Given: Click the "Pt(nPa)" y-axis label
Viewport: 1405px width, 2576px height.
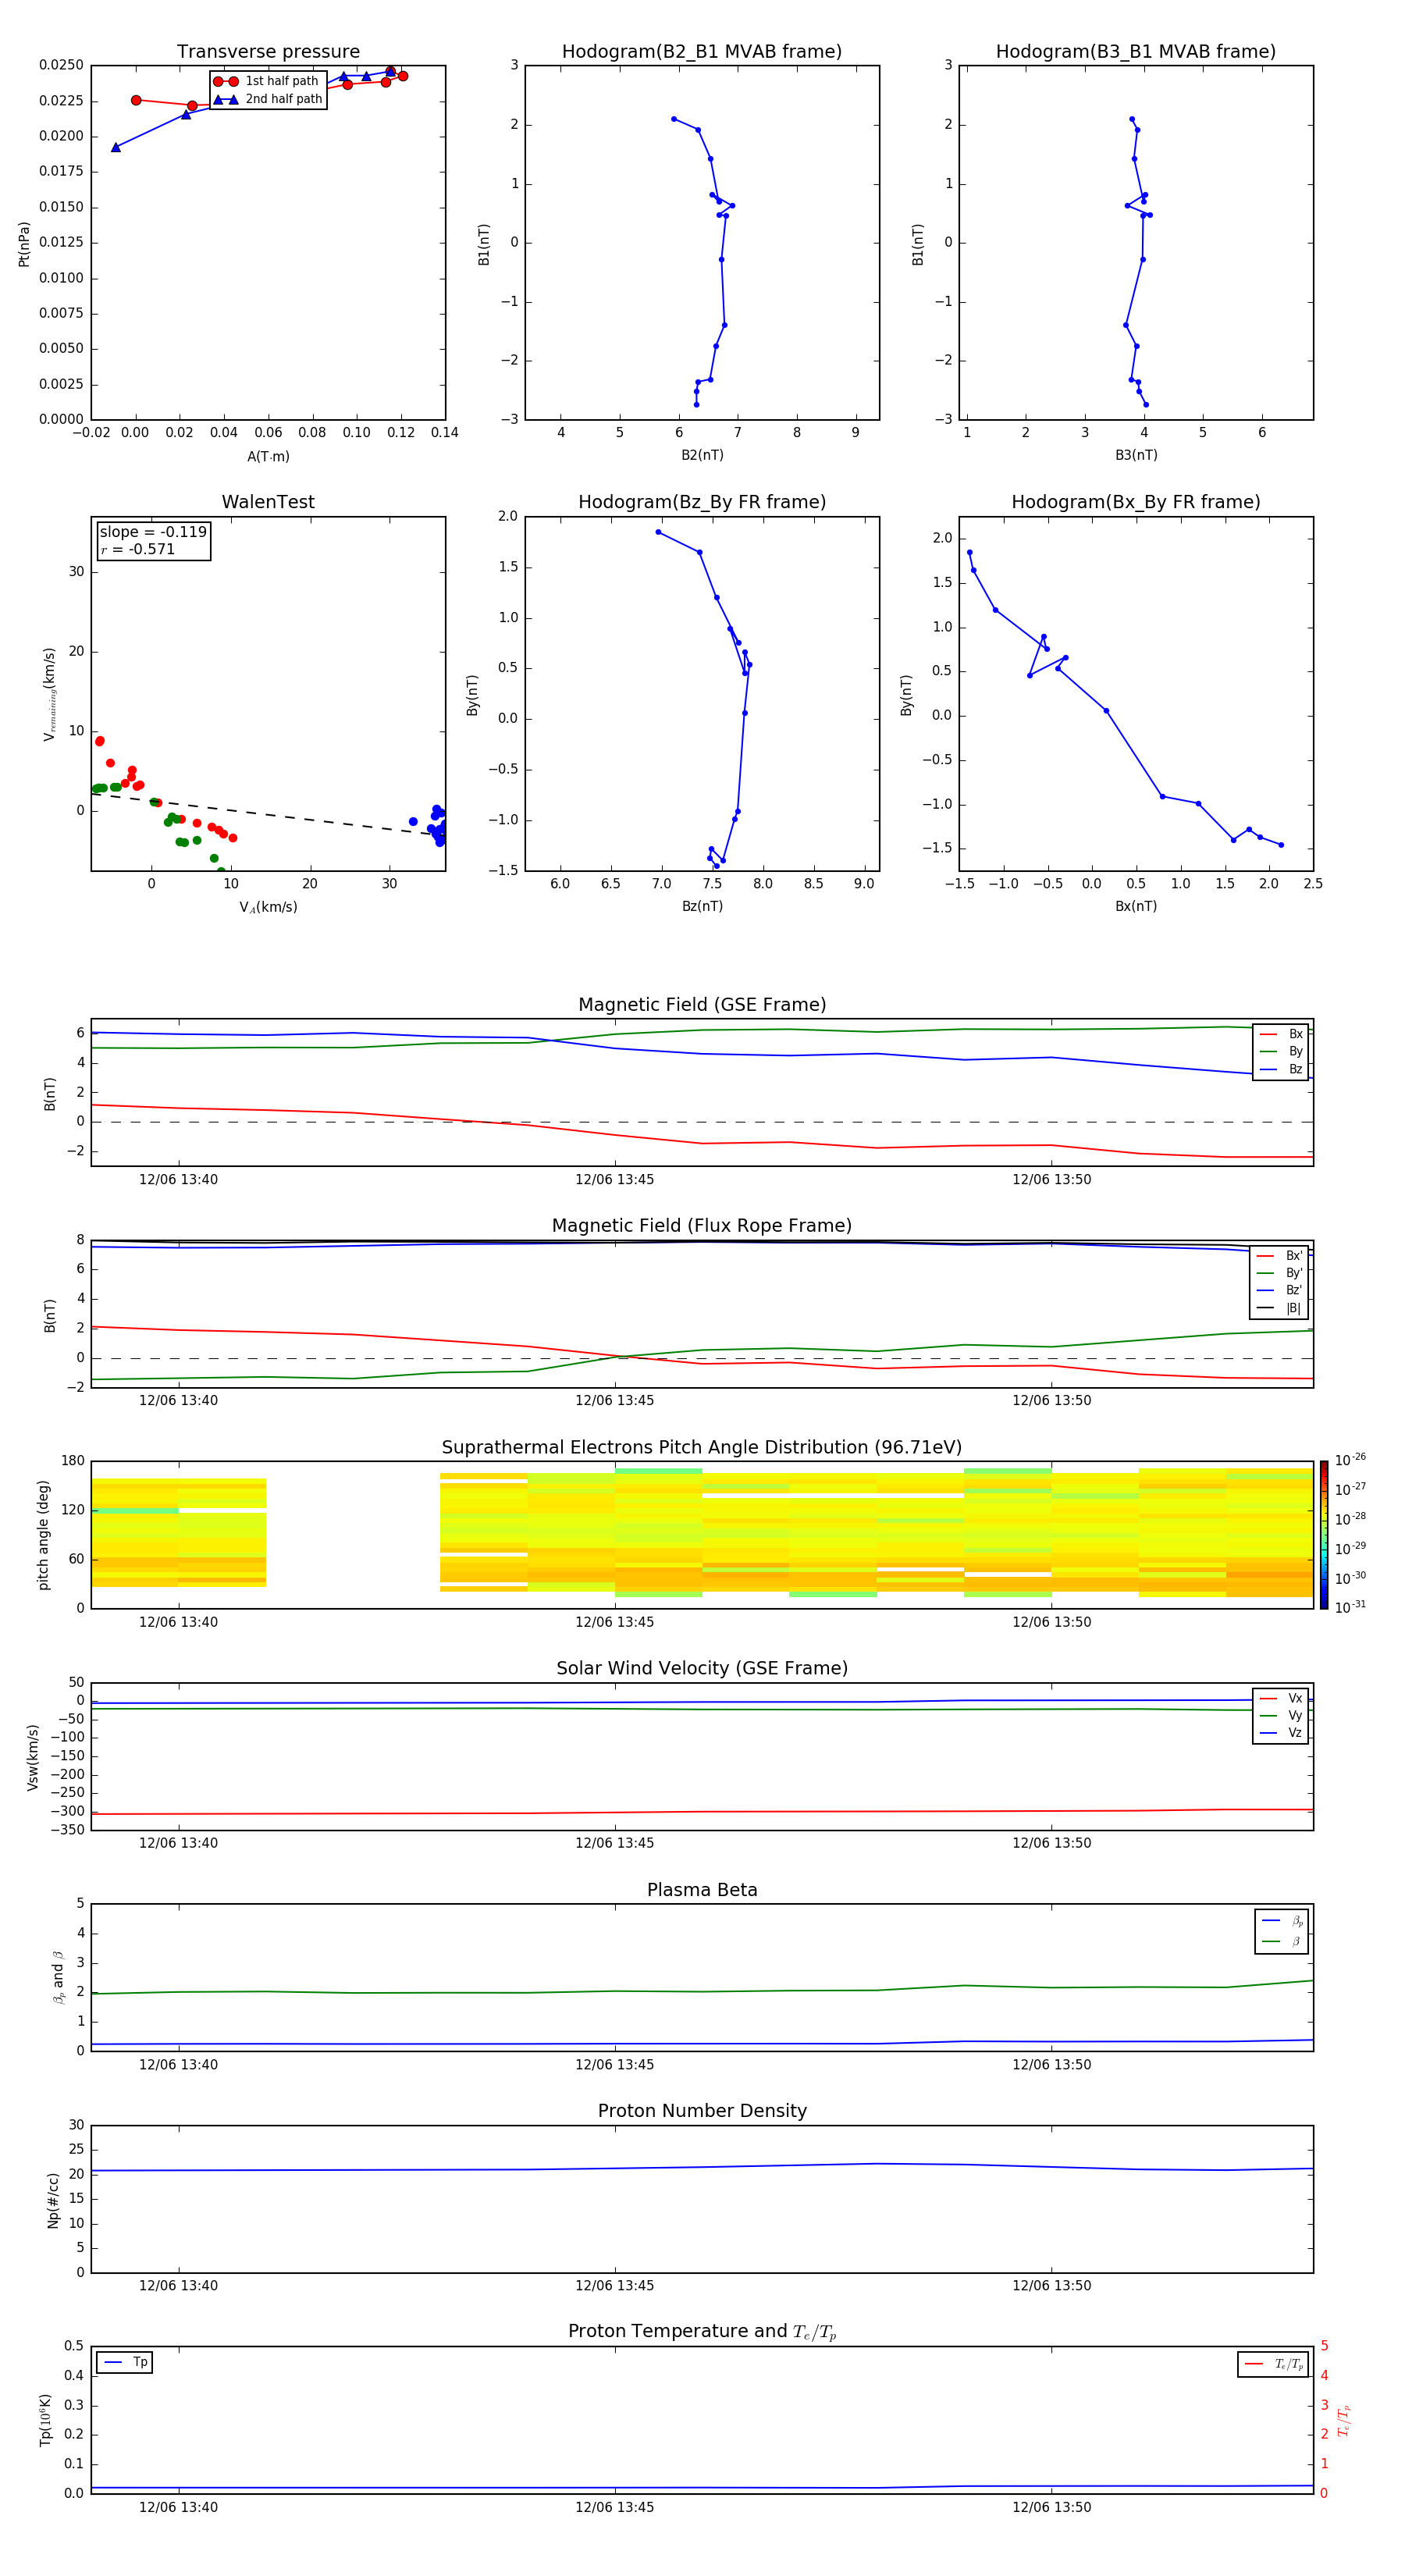Looking at the screenshot, I should coord(24,244).
